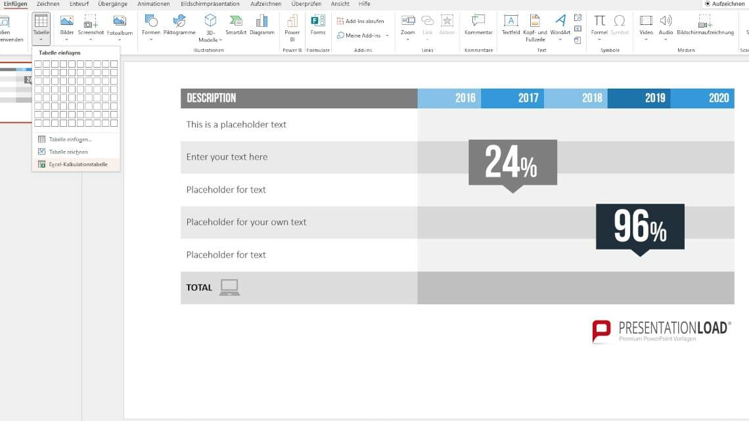Open the WordArt styles dropdown
The height and width of the screenshot is (421, 749).
click(x=560, y=39)
